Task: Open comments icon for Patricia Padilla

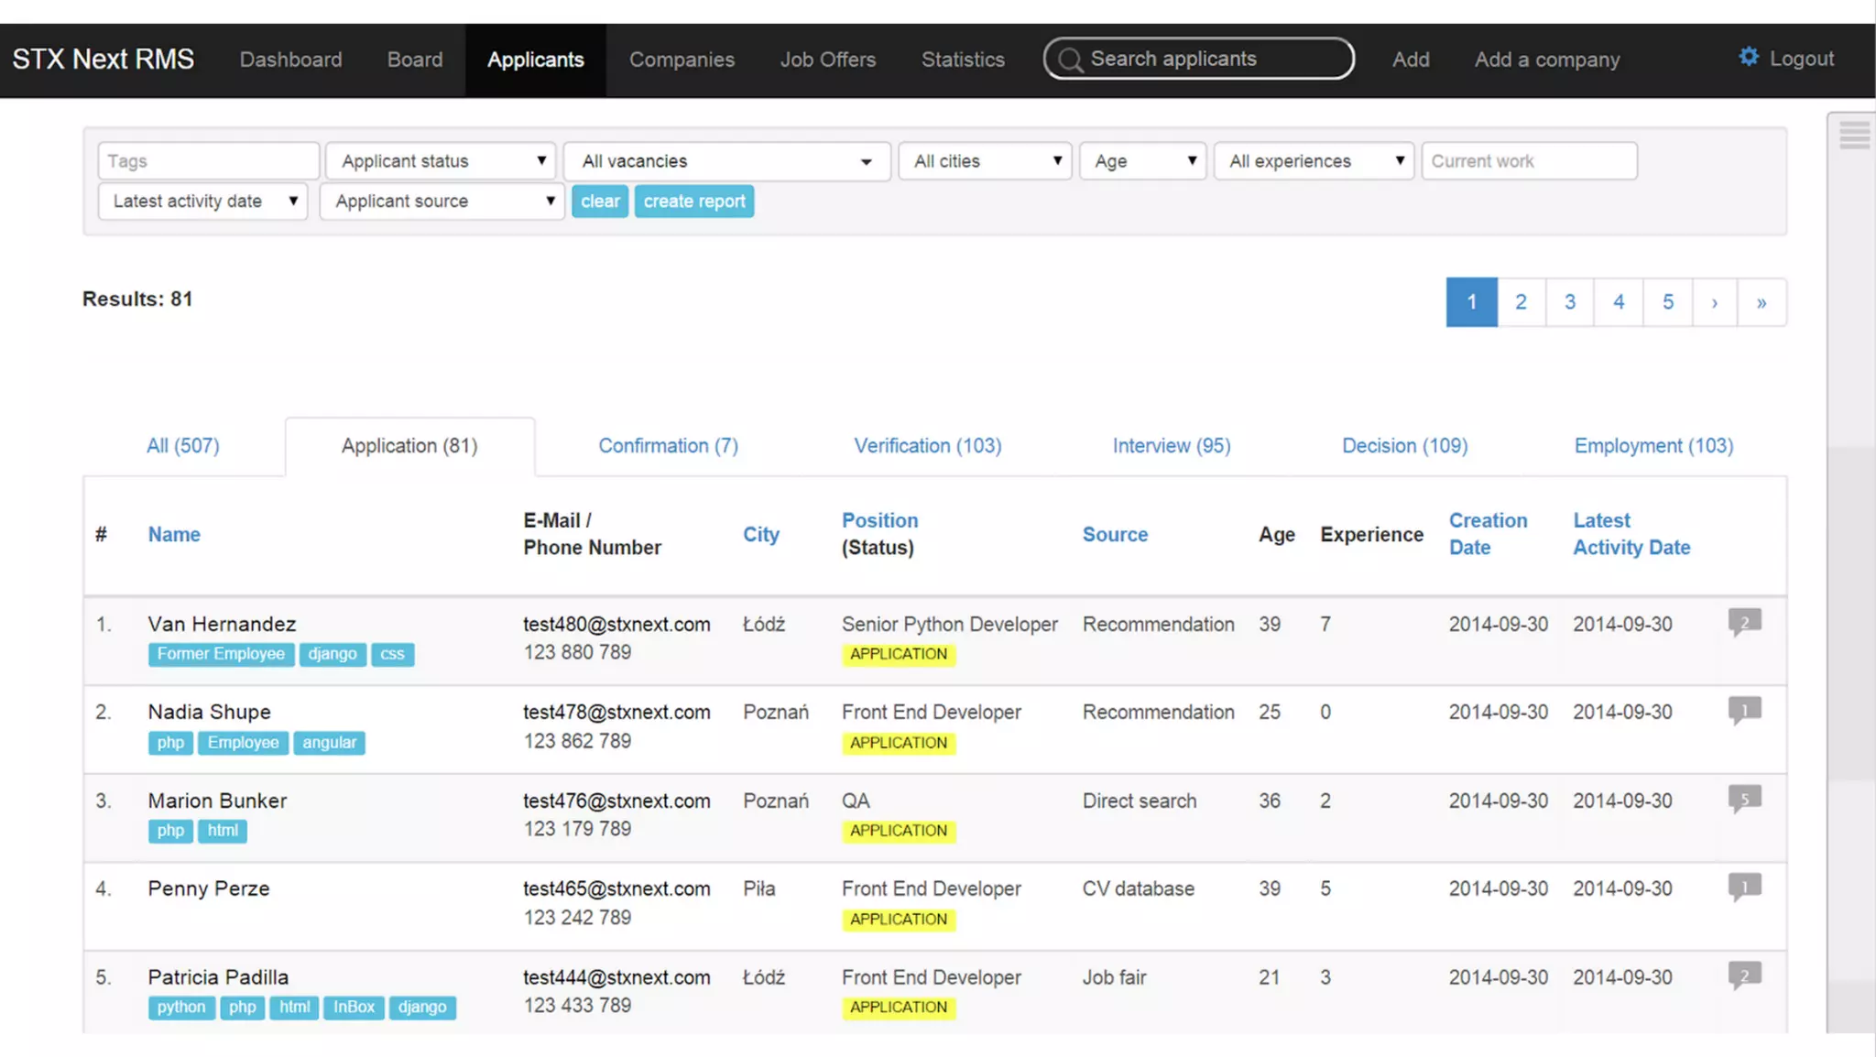Action: pos(1744,976)
